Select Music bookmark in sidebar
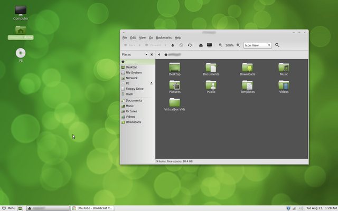This screenshot has height=211, width=338. [x=137, y=106]
